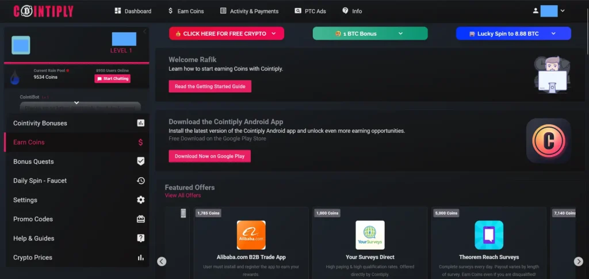This screenshot has height=279, width=589.
Task: Click the Start Chatting button
Action: pos(112,79)
